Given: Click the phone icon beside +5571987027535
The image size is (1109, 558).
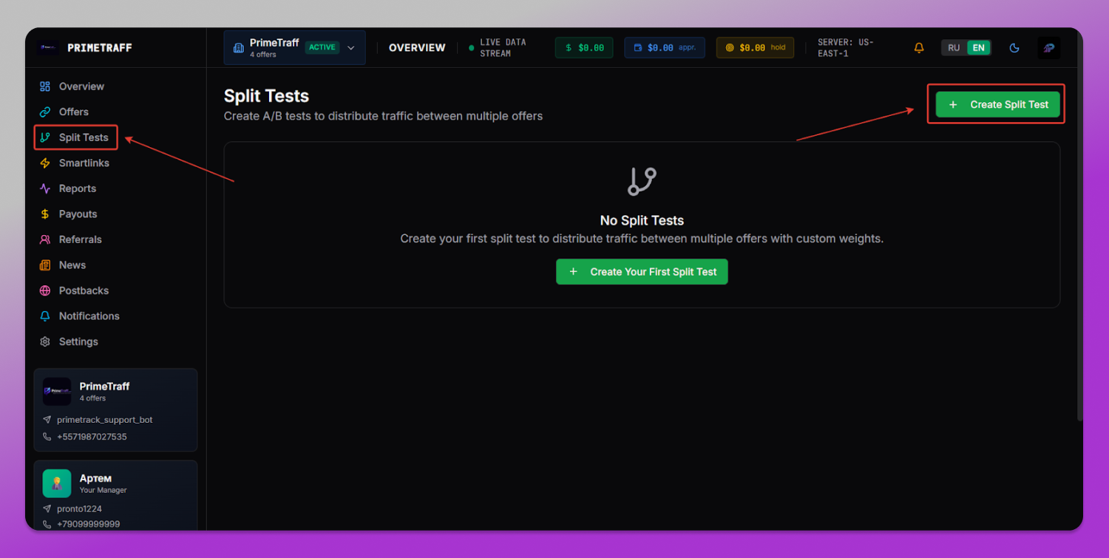Looking at the screenshot, I should click(47, 437).
